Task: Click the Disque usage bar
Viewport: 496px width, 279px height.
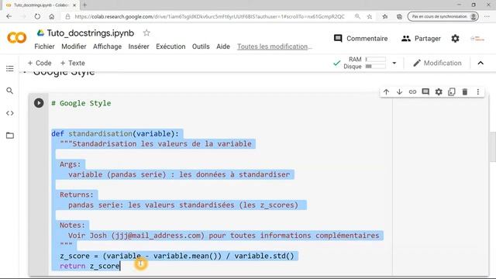Action: click(375, 67)
